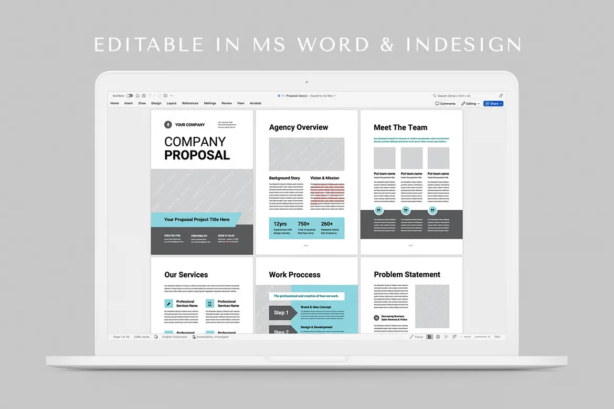Click the Step 1 arrow shape
This screenshot has width=614, height=409.
[x=283, y=313]
